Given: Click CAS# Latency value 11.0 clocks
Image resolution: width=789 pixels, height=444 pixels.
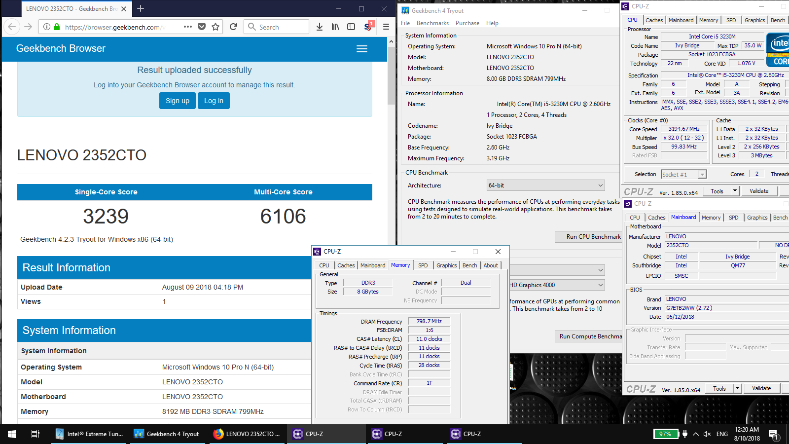Looking at the screenshot, I should 429,339.
